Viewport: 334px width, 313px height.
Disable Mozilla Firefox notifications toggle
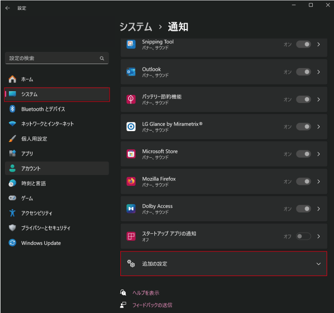(303, 181)
